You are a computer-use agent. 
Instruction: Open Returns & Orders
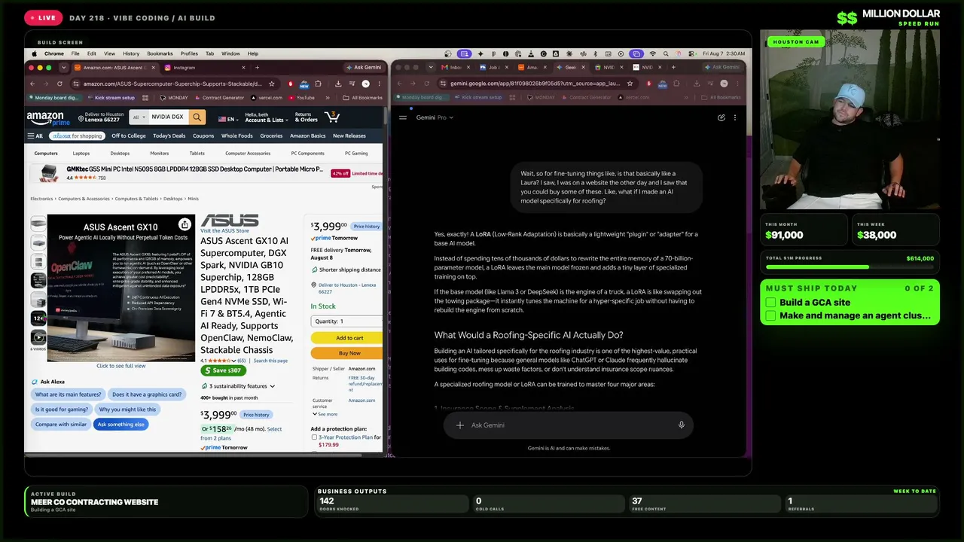tap(306, 117)
